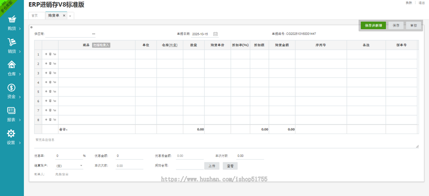The height and width of the screenshot is (196, 429).
Task: Click the 查看 view button
Action: tap(230, 166)
